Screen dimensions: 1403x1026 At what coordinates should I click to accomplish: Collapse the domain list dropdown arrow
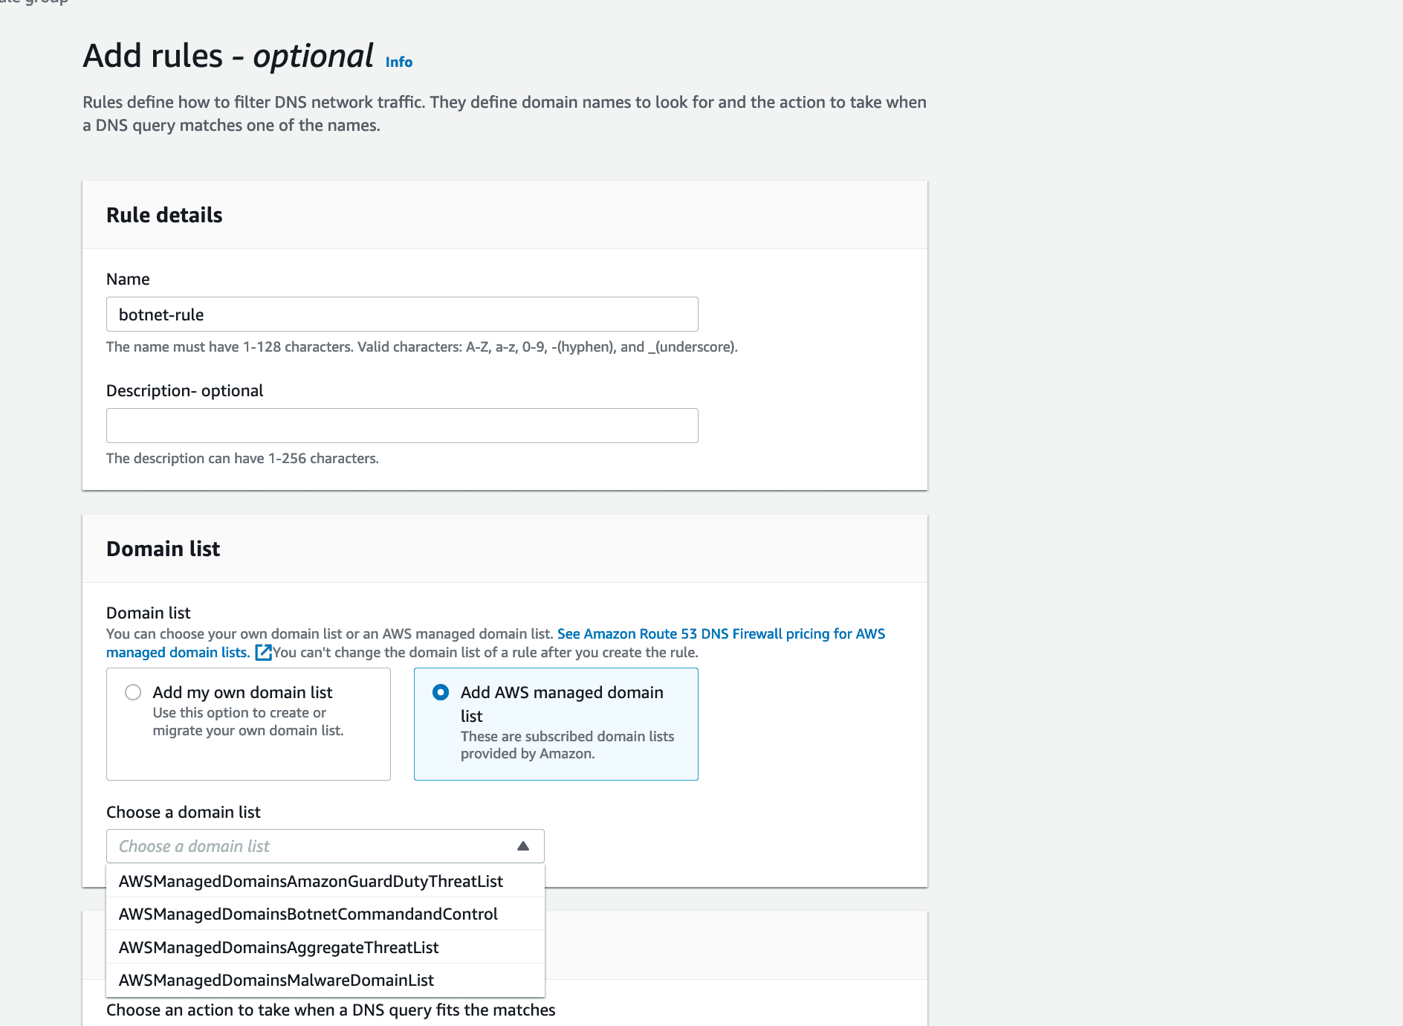pos(523,846)
